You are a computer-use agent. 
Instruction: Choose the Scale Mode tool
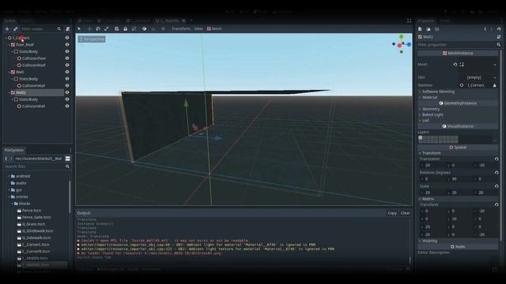point(106,28)
